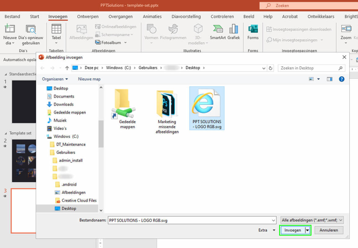Screen dimensions: 358x248
Task: Insert Afbeeldingen from this device
Action: (x=81, y=32)
